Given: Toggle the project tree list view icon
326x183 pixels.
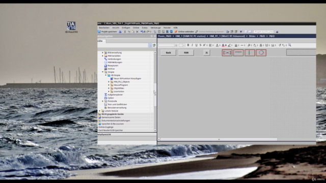Looking at the screenshot, I should pos(150,45).
